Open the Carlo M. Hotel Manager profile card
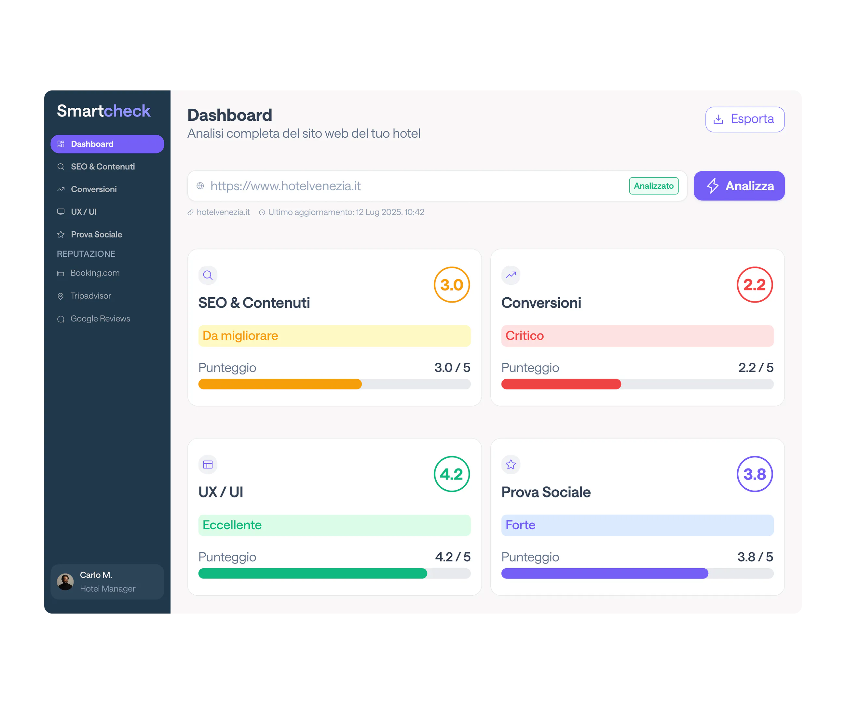Screen dimensions: 846x704 coord(107,582)
